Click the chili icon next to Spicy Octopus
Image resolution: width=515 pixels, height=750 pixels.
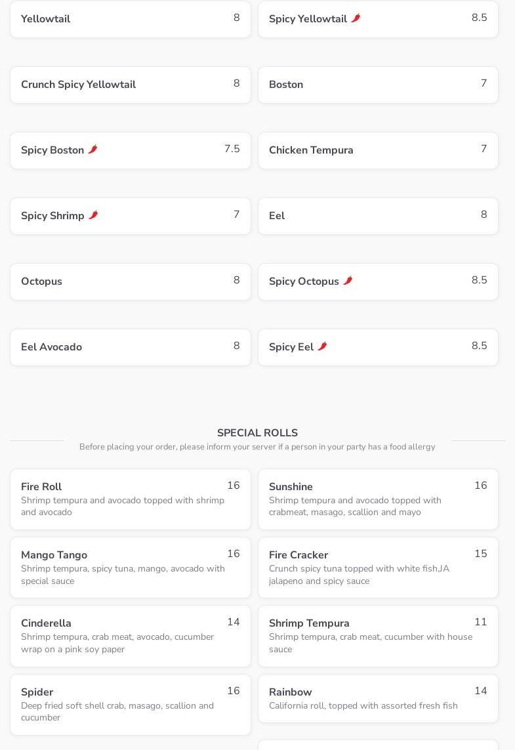point(348,281)
